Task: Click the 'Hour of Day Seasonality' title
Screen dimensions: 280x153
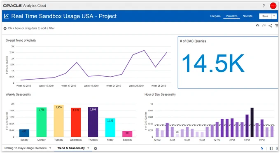Action: (x=160, y=94)
